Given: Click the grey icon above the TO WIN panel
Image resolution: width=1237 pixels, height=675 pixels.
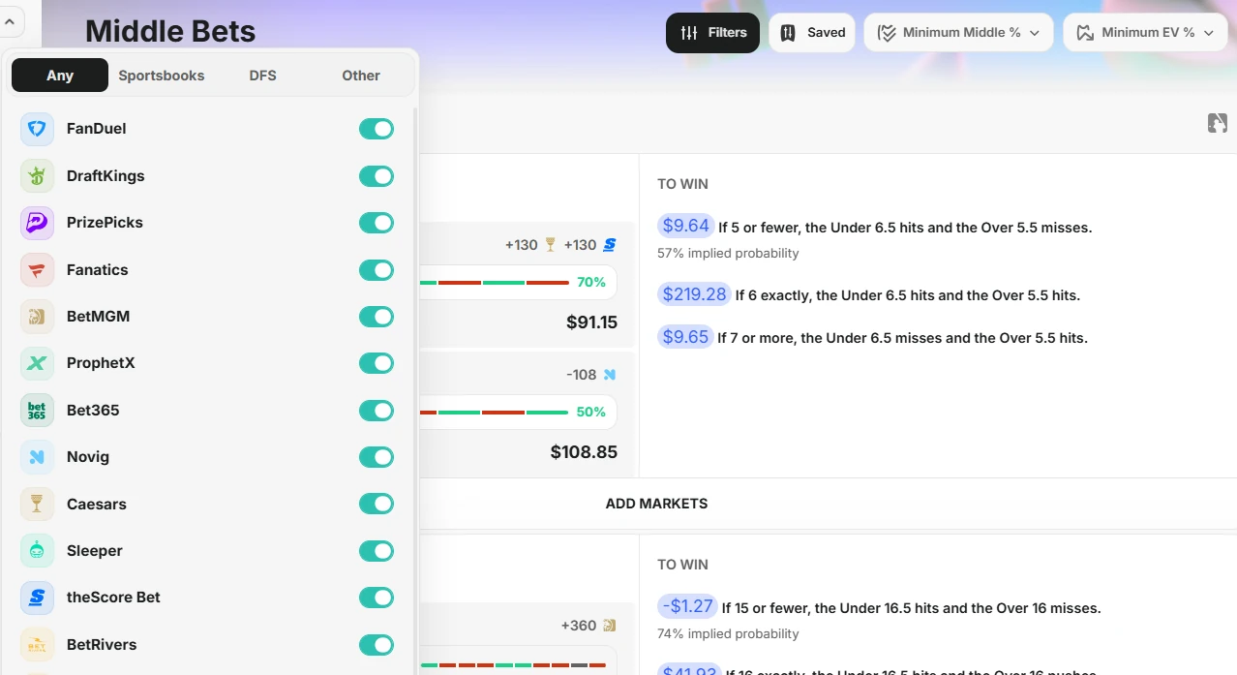Looking at the screenshot, I should 1218,123.
